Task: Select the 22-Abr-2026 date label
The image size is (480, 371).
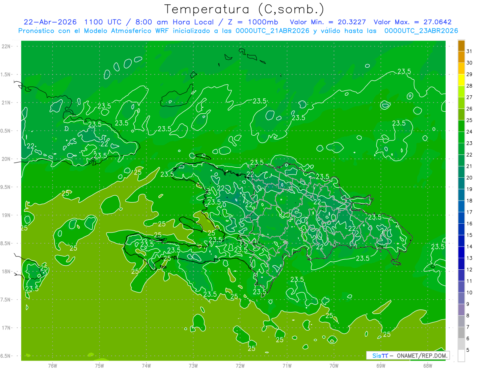Action: pyautogui.click(x=50, y=22)
